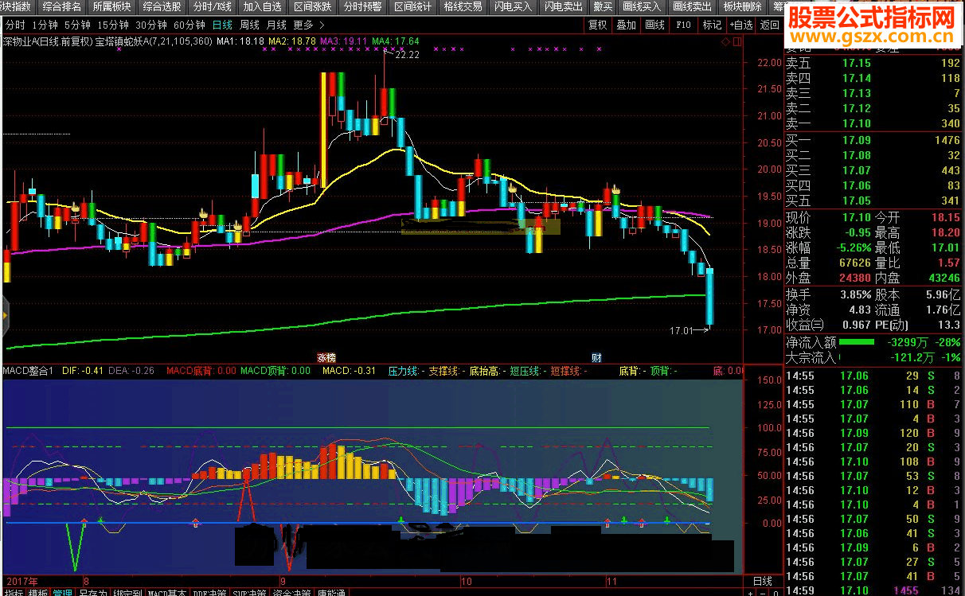Click the 闪电卖出 button
This screenshot has height=596, width=965.
point(563,6)
